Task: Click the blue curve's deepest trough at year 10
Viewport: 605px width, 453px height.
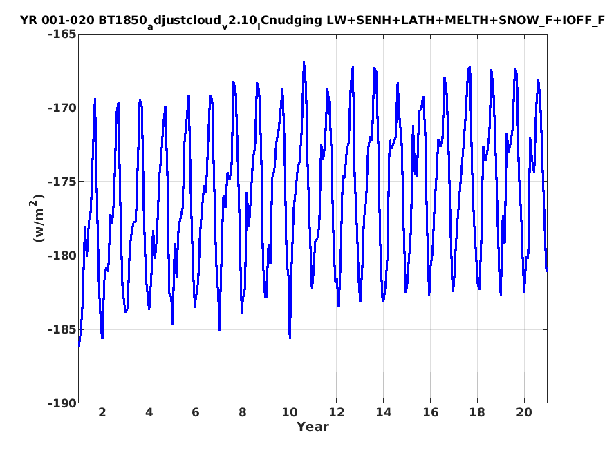Action: click(290, 338)
